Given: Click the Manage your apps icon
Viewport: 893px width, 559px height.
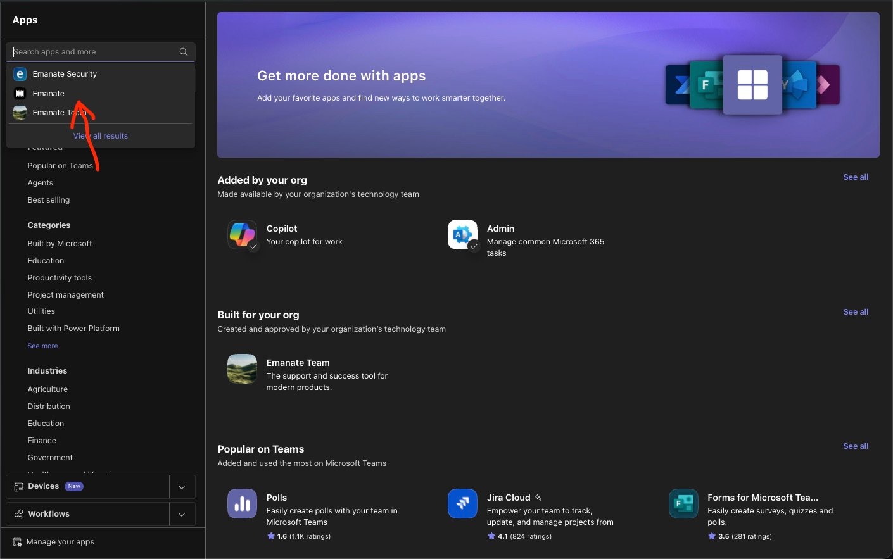Looking at the screenshot, I should click(x=17, y=542).
